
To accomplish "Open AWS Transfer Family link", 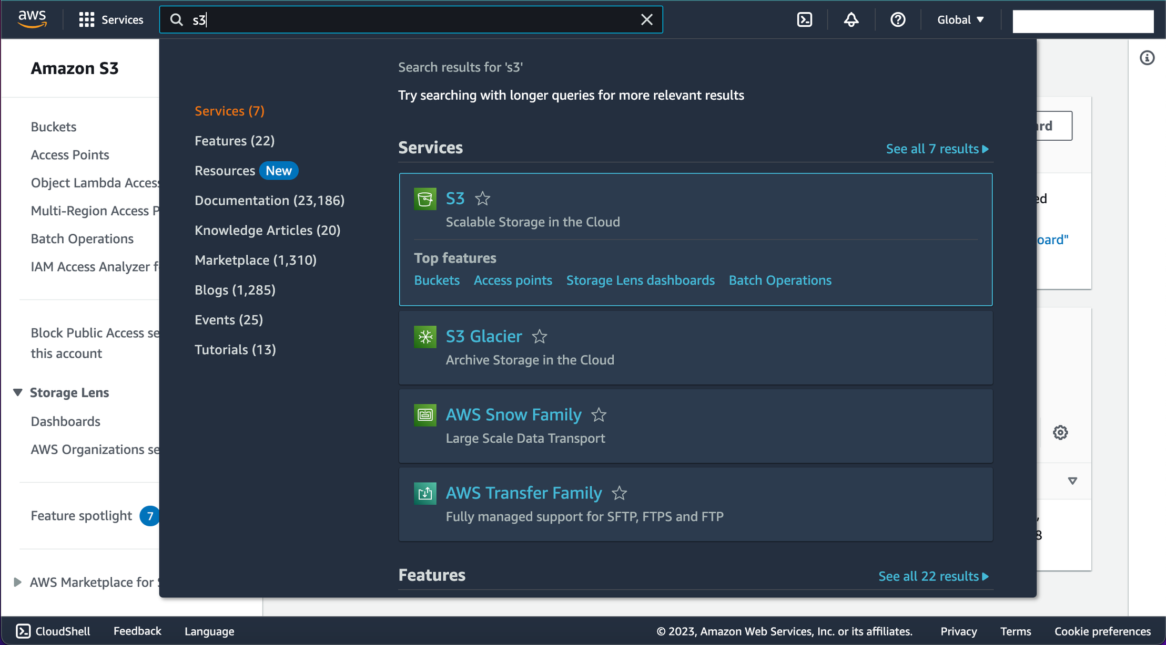I will pos(524,493).
